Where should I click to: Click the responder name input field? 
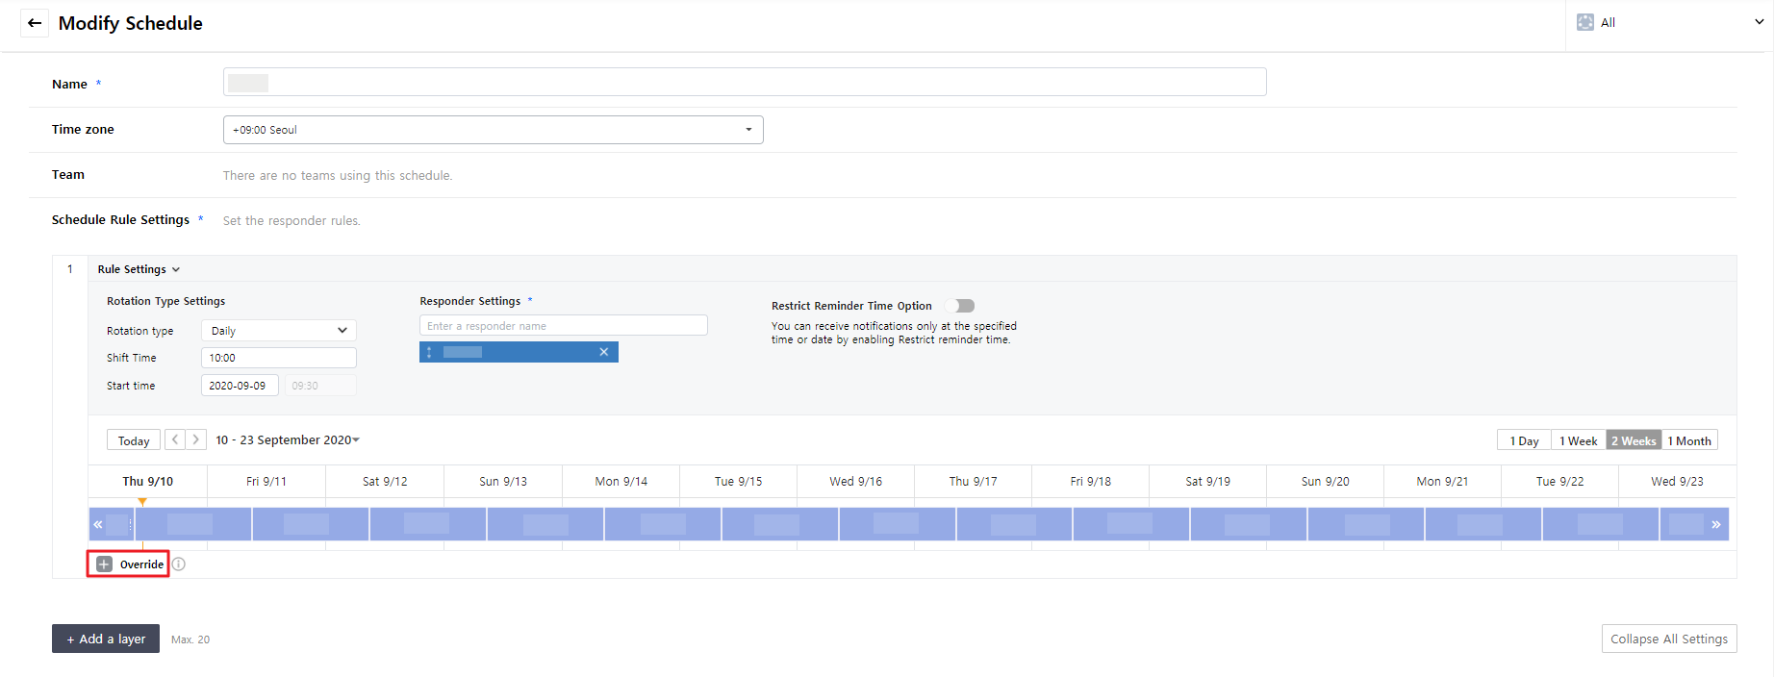click(x=563, y=326)
